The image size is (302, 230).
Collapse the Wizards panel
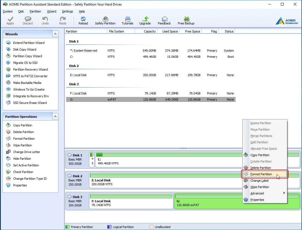click(55, 34)
